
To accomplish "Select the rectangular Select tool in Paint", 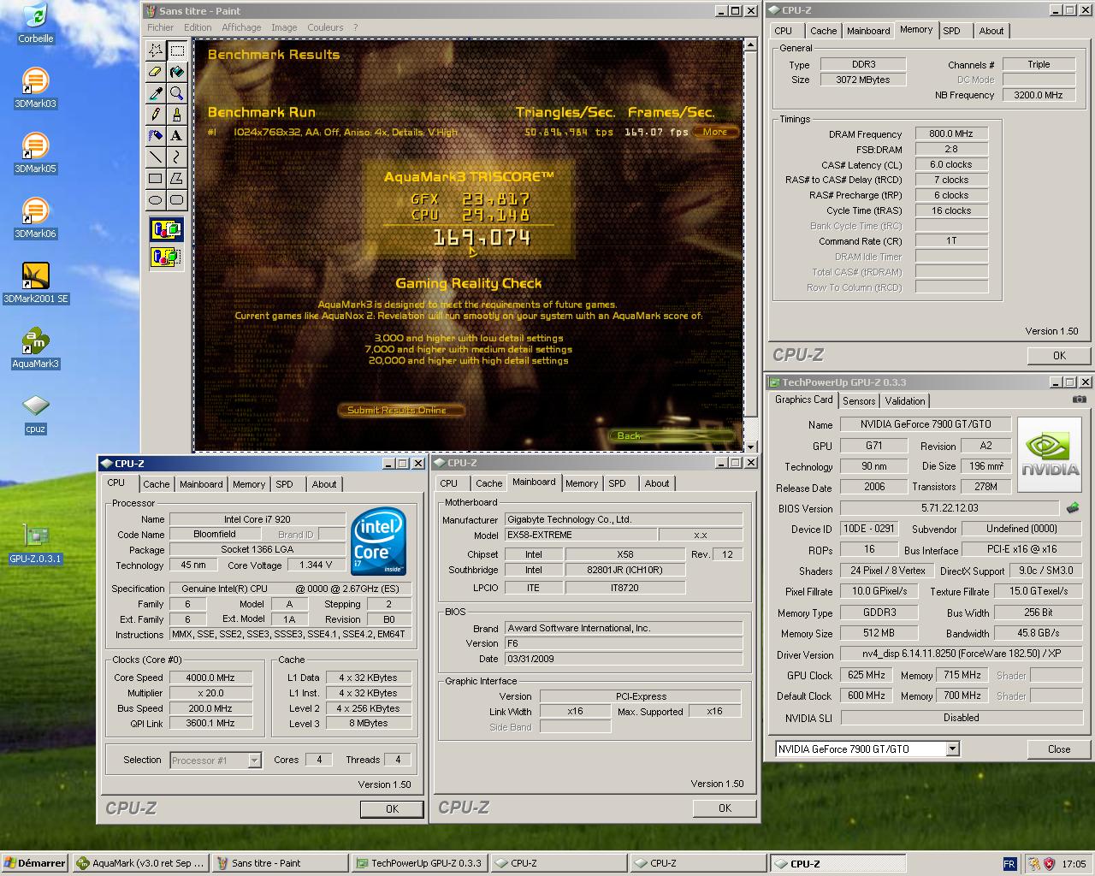I will (x=176, y=50).
